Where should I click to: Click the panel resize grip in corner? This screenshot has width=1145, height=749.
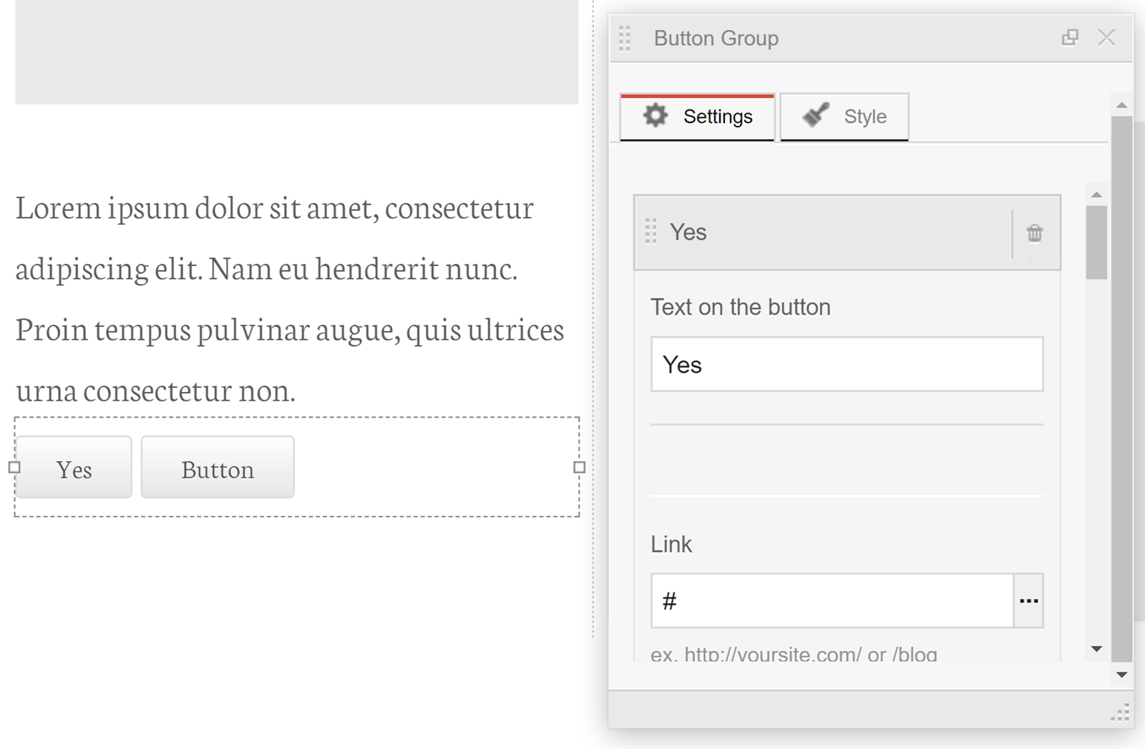pos(1120,713)
